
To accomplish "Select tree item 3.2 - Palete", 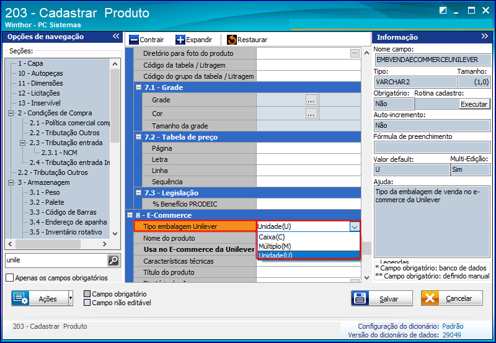I will pos(47,202).
